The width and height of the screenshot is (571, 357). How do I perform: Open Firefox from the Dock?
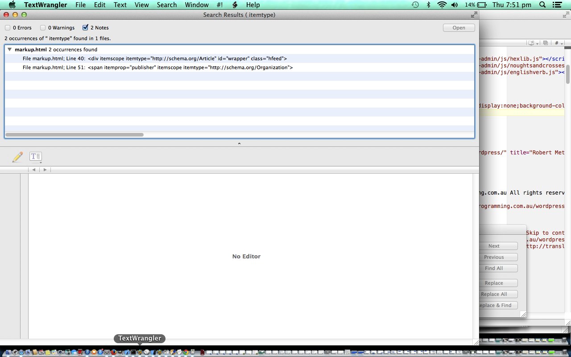click(x=114, y=352)
